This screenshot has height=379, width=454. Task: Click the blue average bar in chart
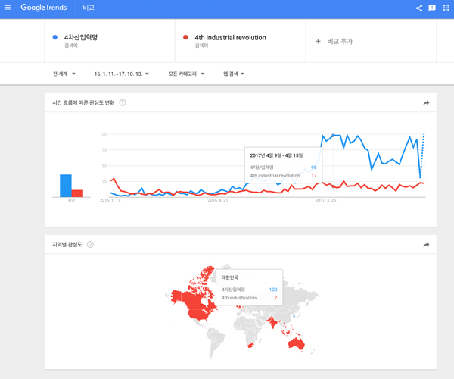click(x=66, y=186)
